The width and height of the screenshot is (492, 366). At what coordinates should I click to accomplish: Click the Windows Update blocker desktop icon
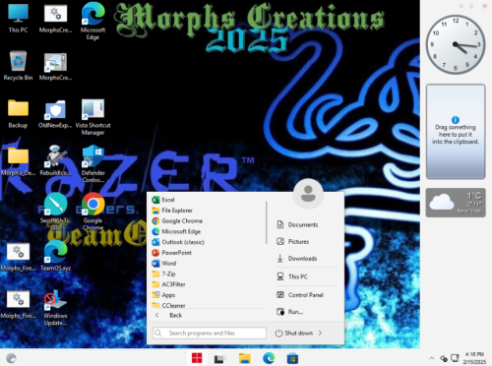pos(55,308)
